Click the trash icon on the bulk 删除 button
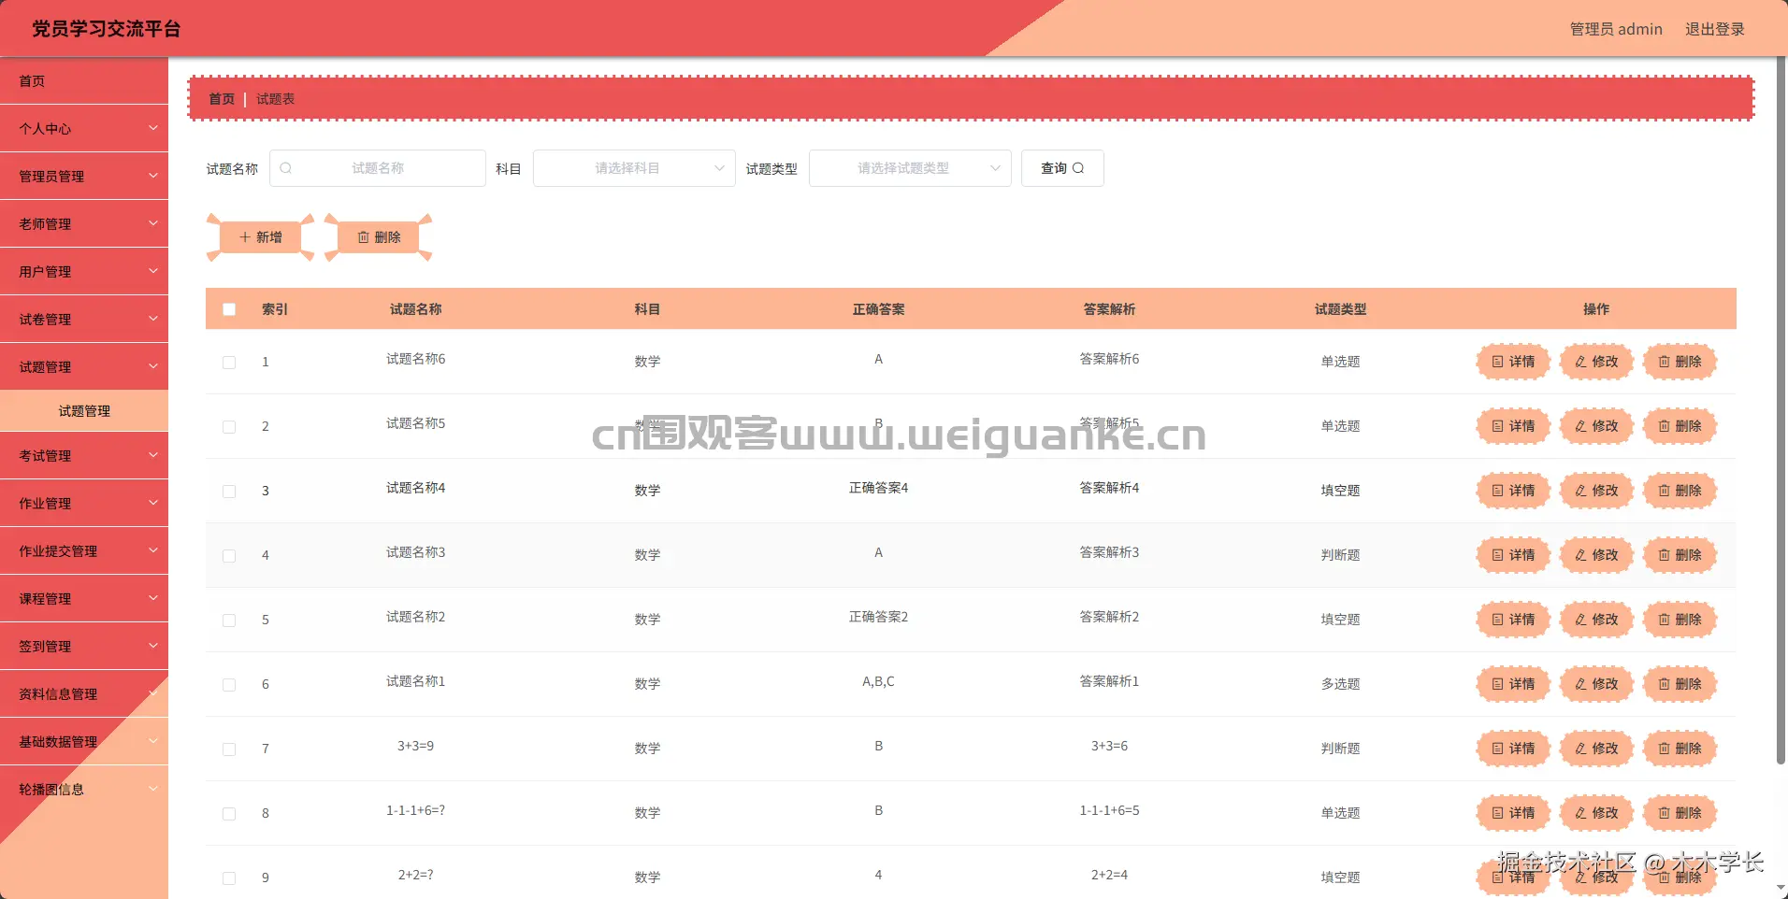 tap(364, 236)
